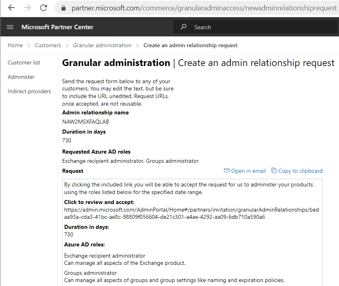Image resolution: width=339 pixels, height=286 pixels.
Task: Click the browser address bar URL
Action: (204, 8)
